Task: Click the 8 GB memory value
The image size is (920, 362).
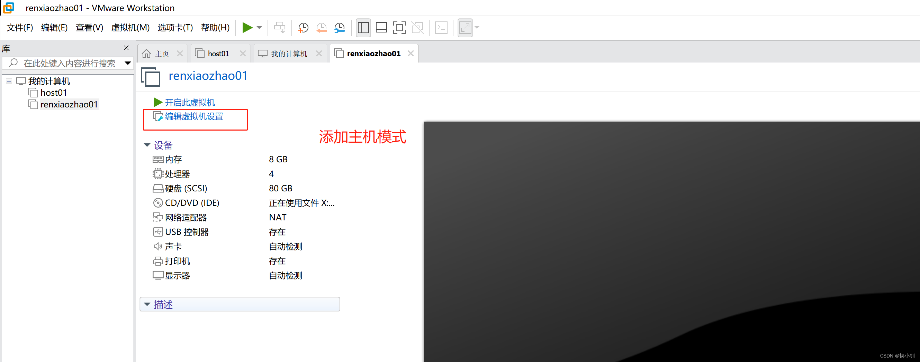Action: [x=278, y=160]
